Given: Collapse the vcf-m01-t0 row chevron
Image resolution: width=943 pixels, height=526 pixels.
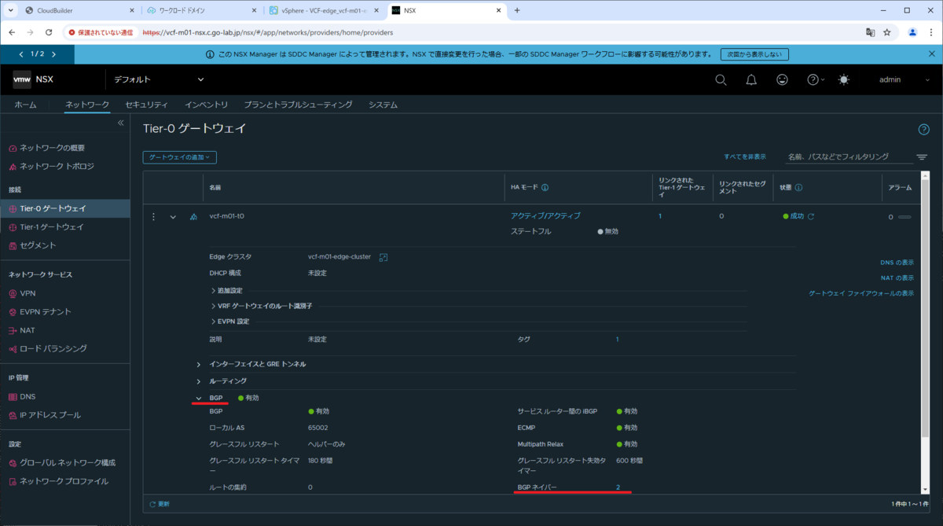Looking at the screenshot, I should (x=173, y=217).
